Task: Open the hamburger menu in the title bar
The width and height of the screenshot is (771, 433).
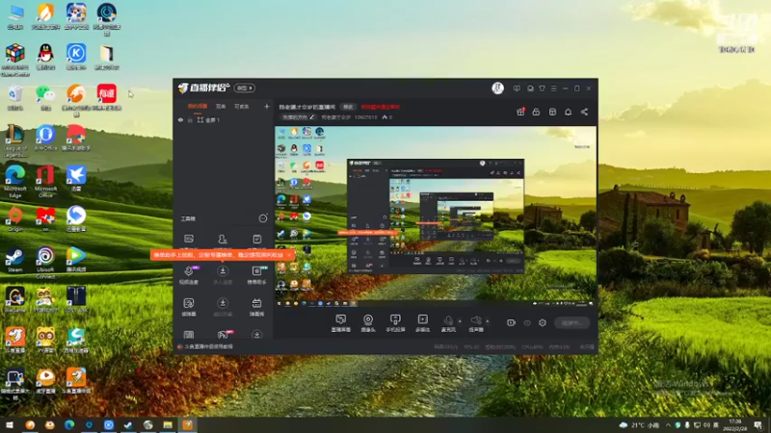Action: tap(553, 89)
